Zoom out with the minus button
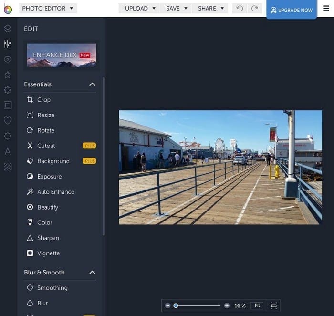The height and width of the screenshot is (316, 334). (x=167, y=305)
